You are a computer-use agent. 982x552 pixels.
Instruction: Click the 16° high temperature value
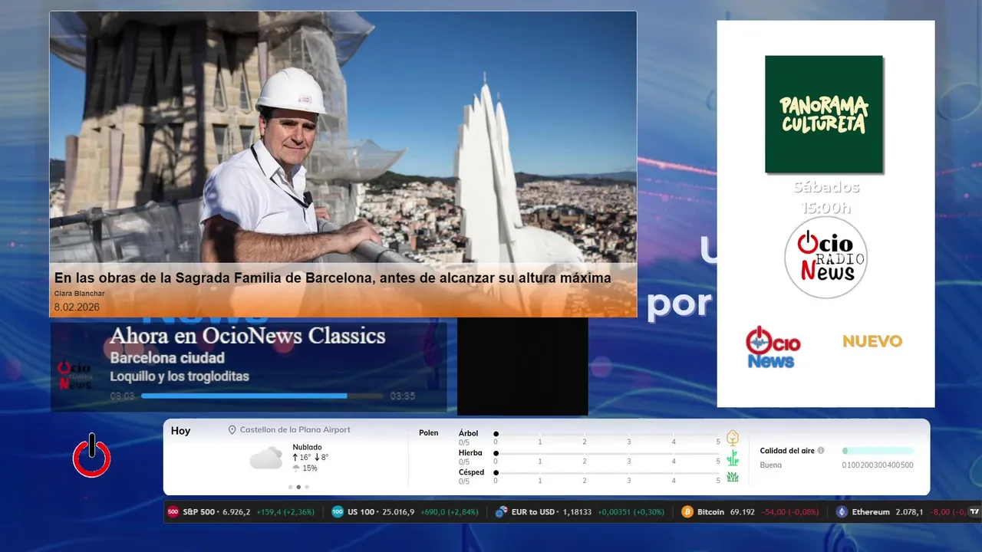(305, 458)
